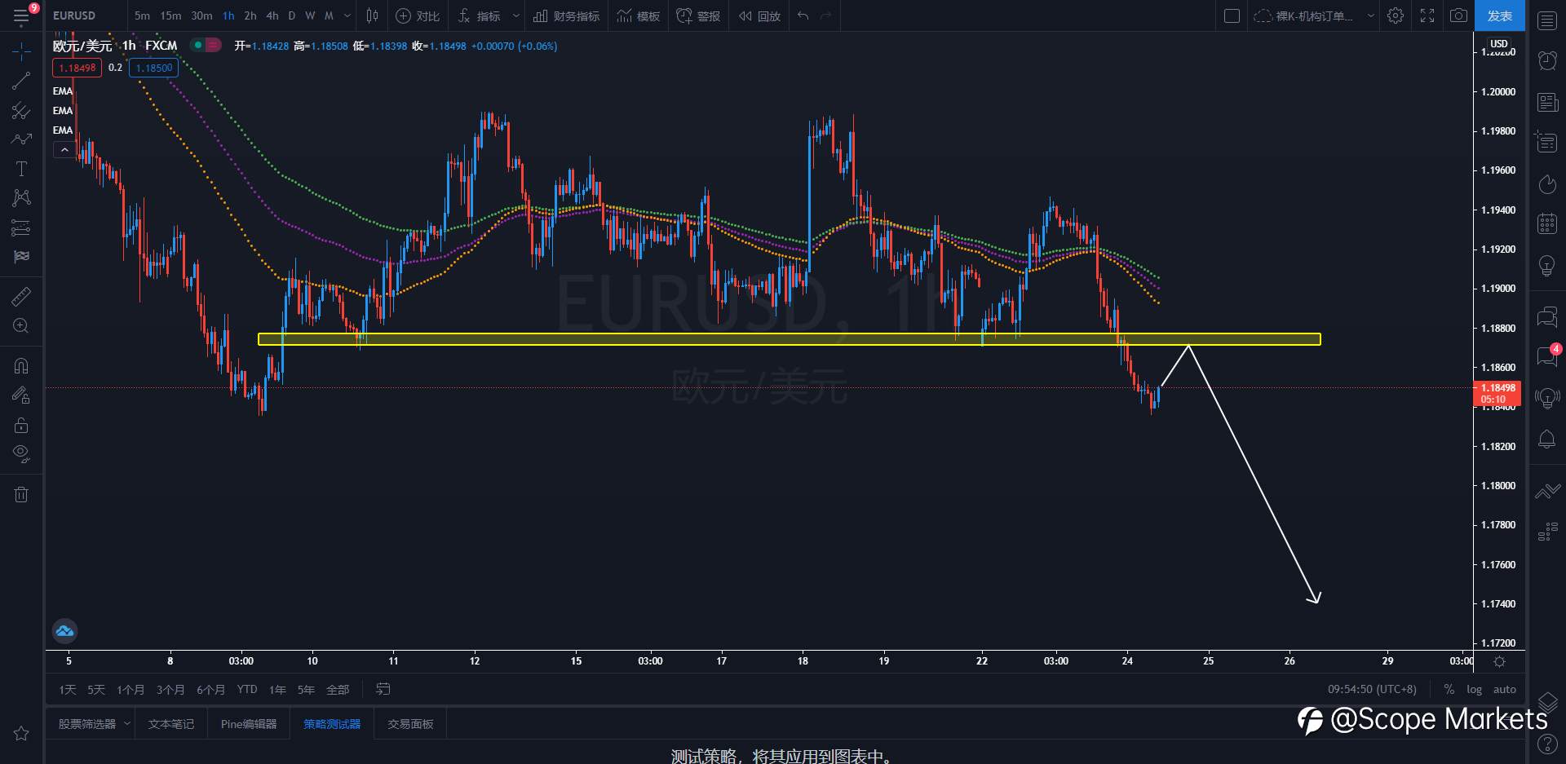Switch to the 文本笔记 tab
Image resolution: width=1566 pixels, height=764 pixels.
coord(171,724)
